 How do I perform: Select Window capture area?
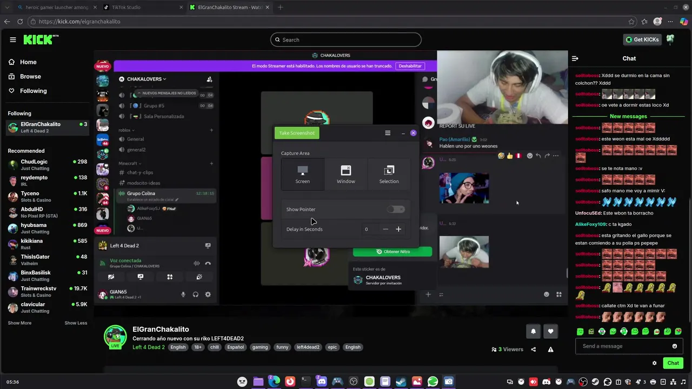pos(346,174)
